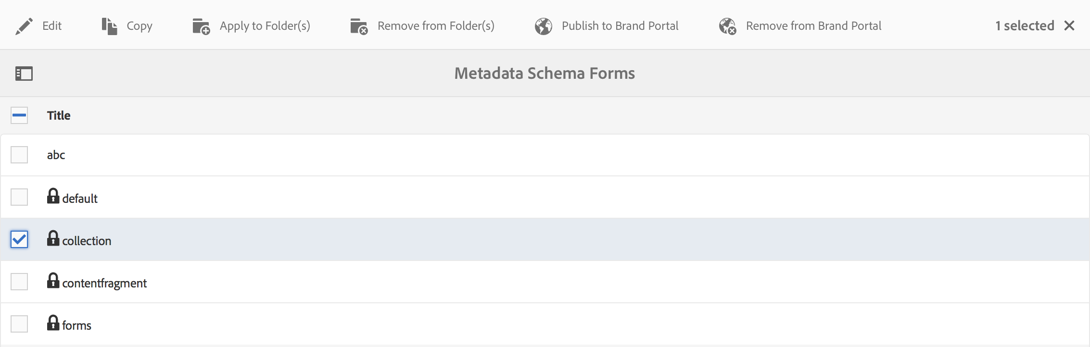The image size is (1090, 347).
Task: Toggle the select-all checkbox in header
Action: 19,115
